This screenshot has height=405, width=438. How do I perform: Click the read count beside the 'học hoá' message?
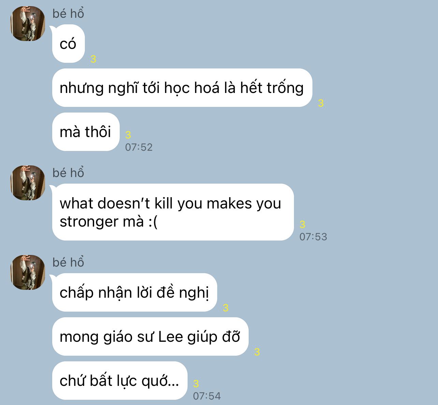(321, 103)
